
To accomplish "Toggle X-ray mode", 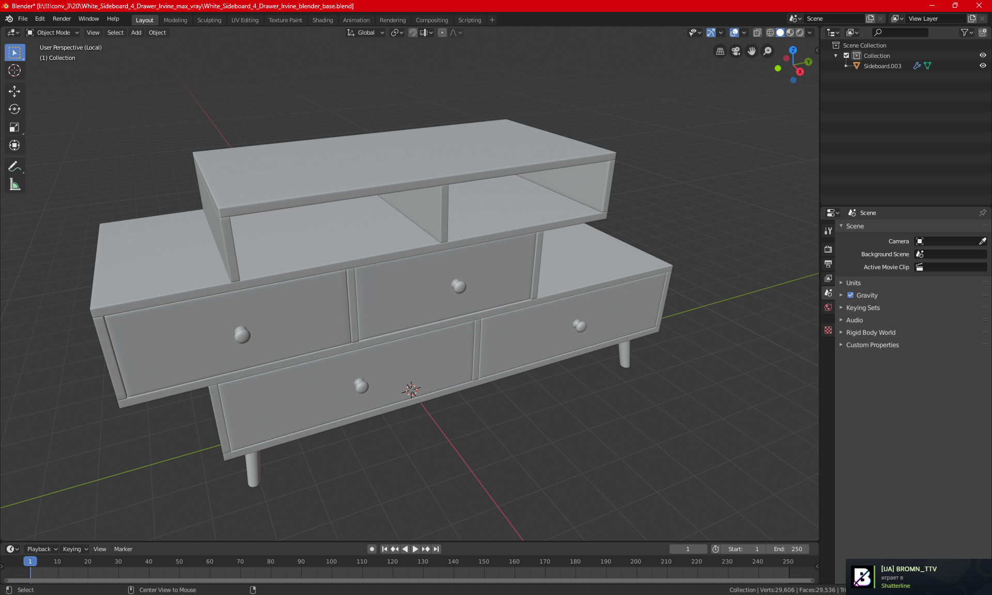I will click(x=757, y=33).
